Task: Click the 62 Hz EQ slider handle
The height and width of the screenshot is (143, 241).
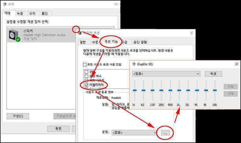Action: point(144,90)
